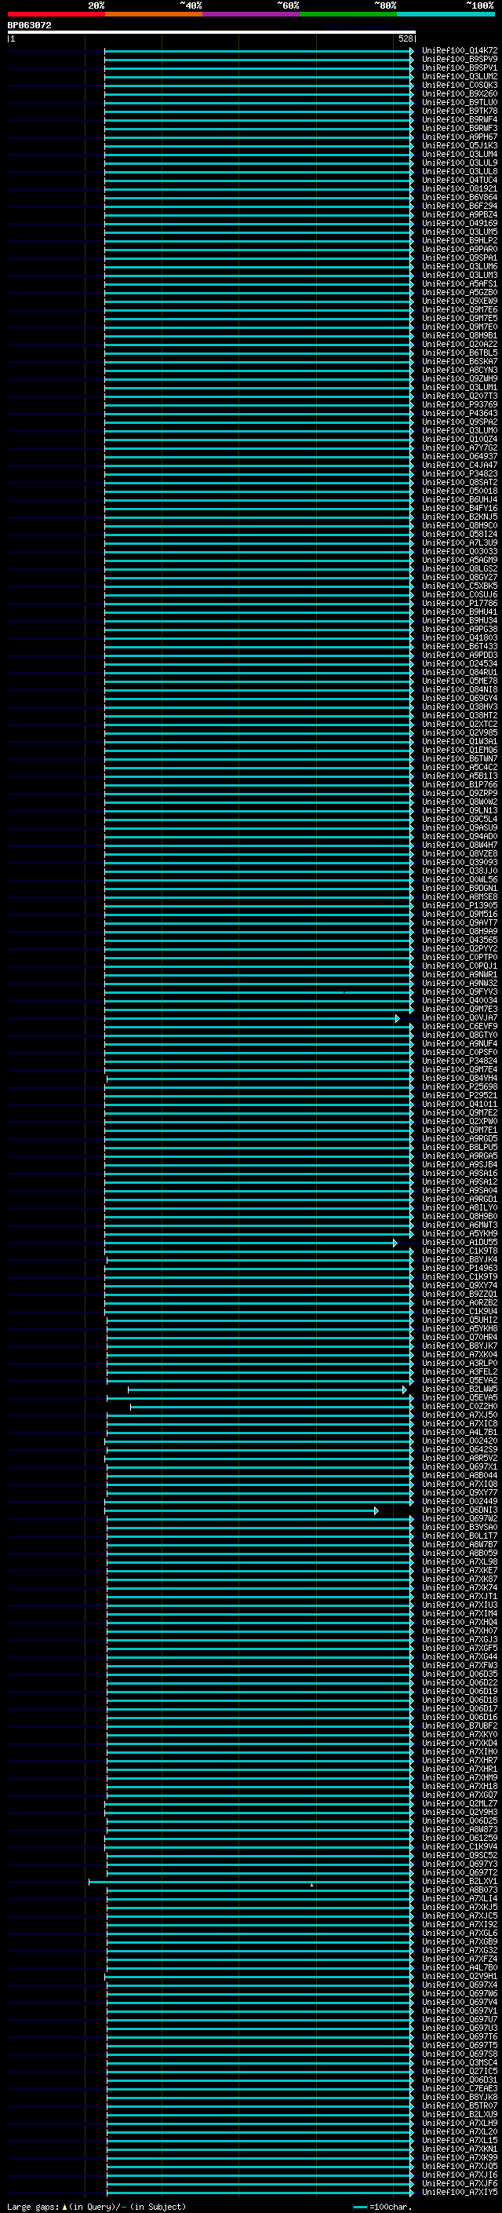Image resolution: width=502 pixels, height=2213 pixels.
Task: Open hit UniRef100_B9SPV9
Action: point(460,60)
